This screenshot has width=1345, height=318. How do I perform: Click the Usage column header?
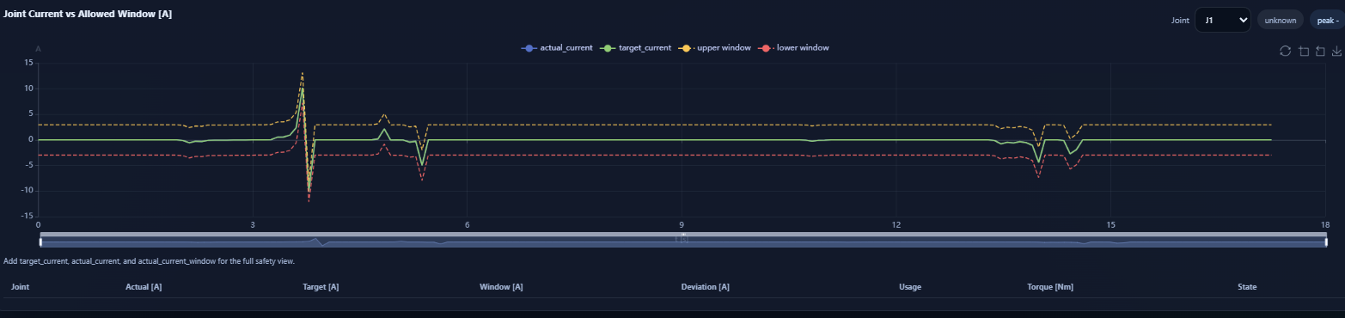coord(910,286)
